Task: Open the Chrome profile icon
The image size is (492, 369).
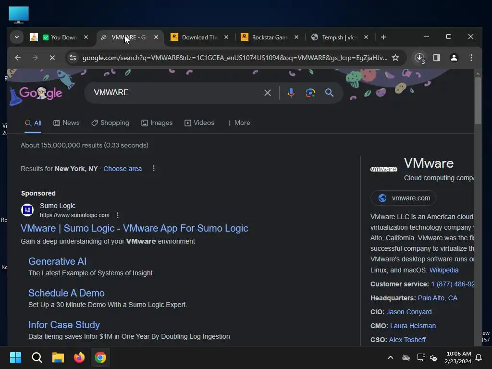Action: (x=454, y=58)
